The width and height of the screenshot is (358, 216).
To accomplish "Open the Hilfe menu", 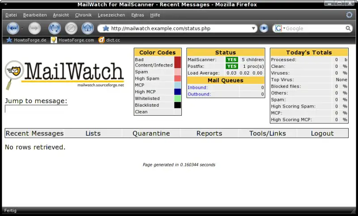I will click(155, 15).
